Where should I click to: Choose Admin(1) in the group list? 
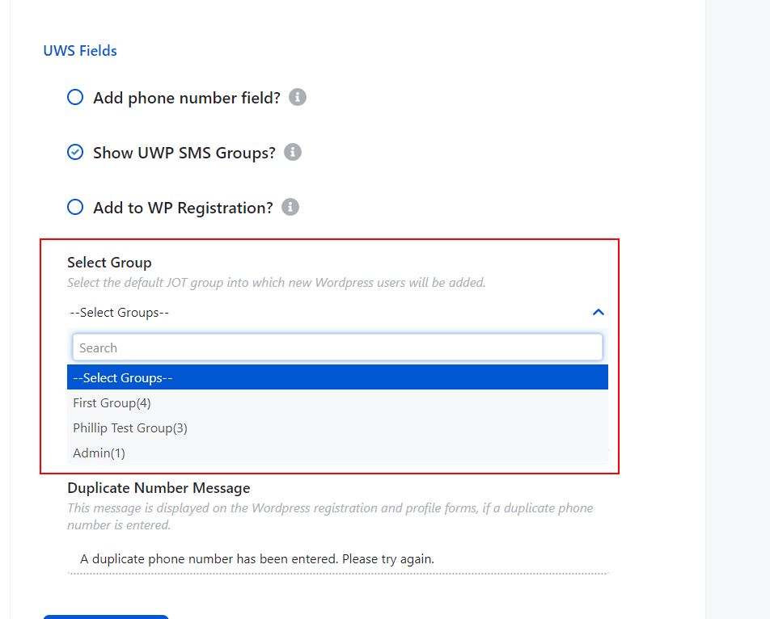[x=337, y=453]
